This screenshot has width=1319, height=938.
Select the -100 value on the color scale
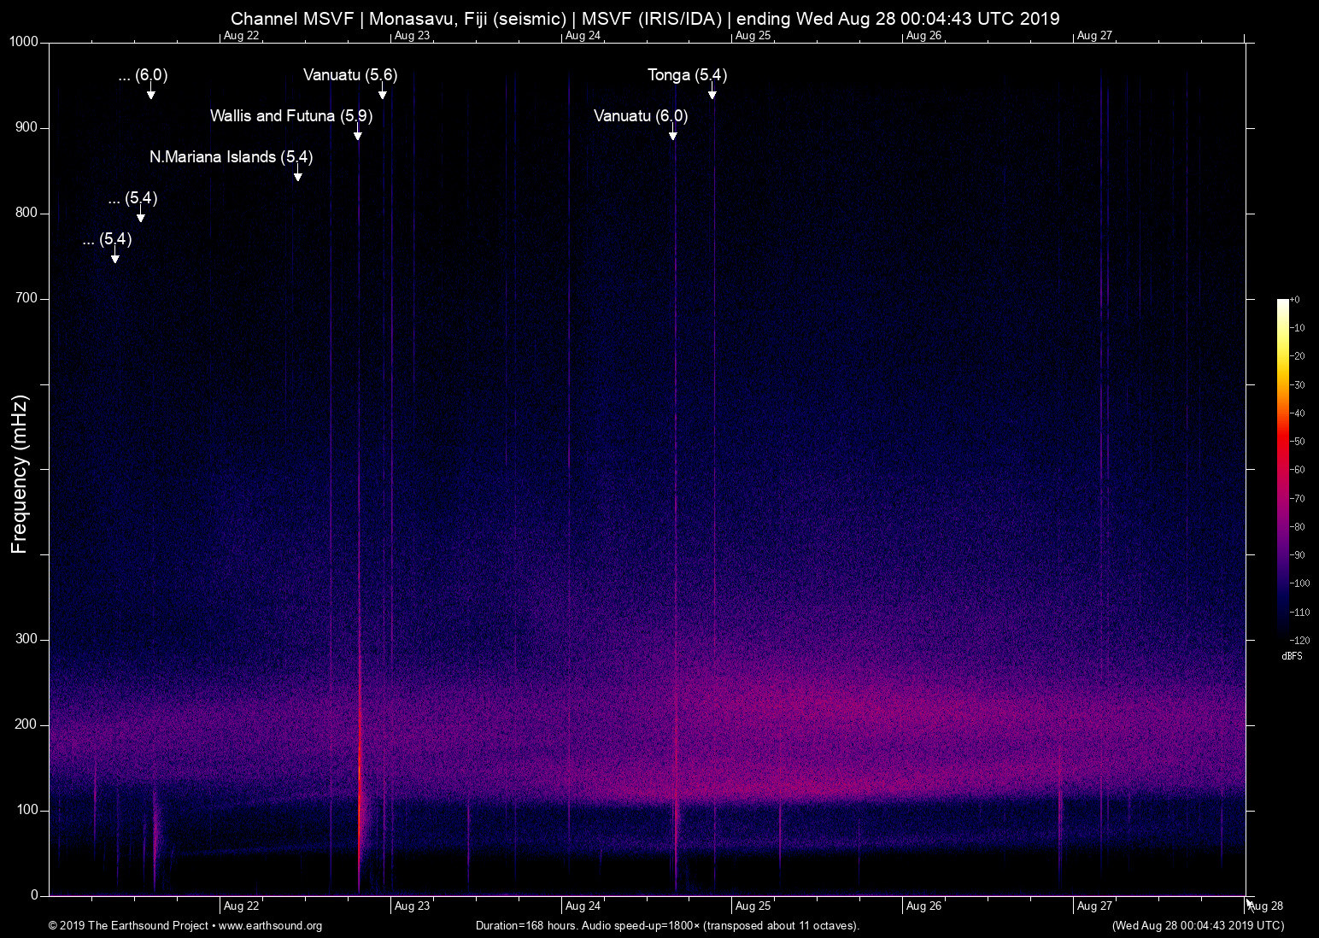(1299, 583)
